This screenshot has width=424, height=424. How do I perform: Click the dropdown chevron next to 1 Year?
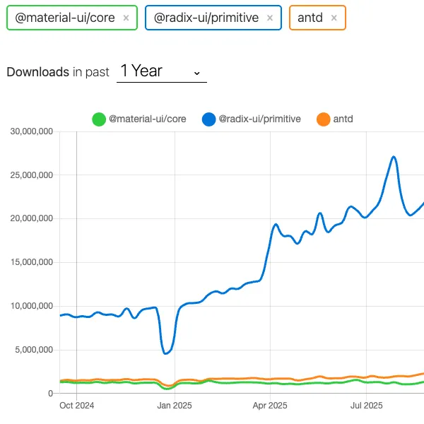pyautogui.click(x=196, y=72)
